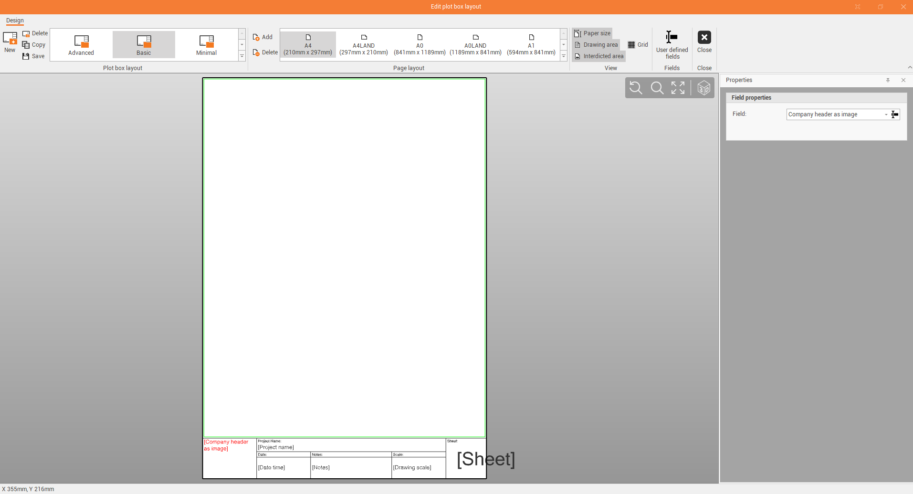Screen dimensions: 913x494
Task: Expand the plot box layout gallery
Action: pyautogui.click(x=242, y=56)
